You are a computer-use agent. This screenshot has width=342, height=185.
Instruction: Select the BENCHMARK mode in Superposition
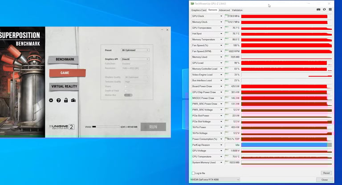coord(63,60)
